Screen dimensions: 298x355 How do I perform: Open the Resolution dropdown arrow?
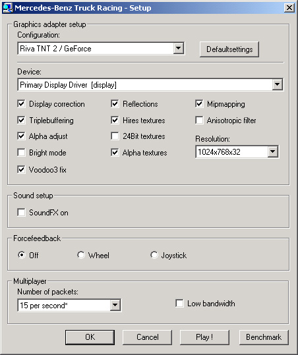273,151
